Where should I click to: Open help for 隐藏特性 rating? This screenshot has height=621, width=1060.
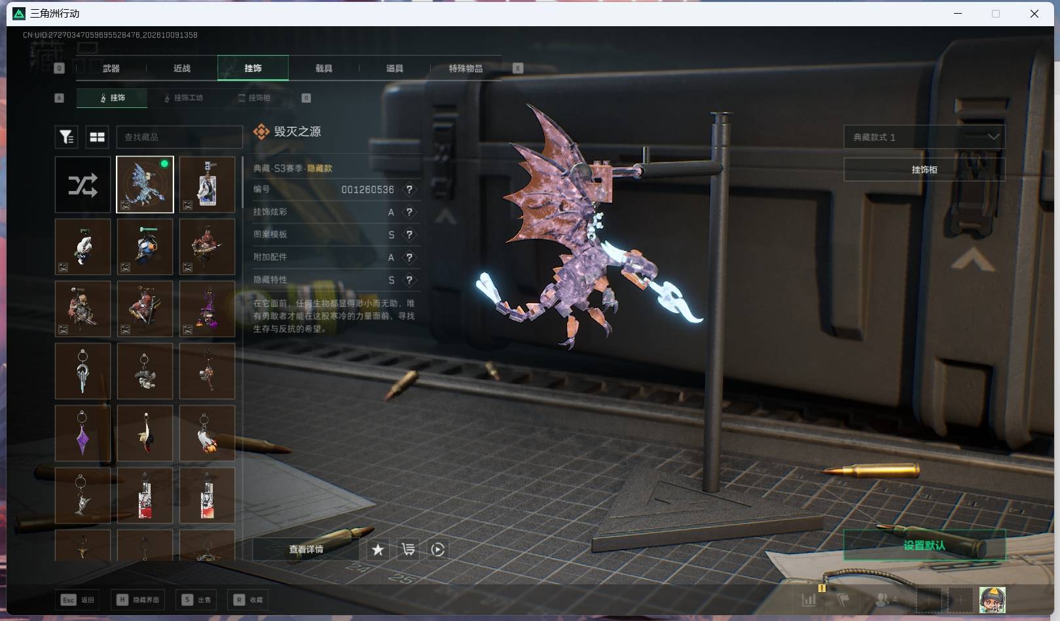[x=409, y=279]
